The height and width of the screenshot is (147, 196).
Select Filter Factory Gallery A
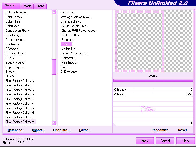[x=20, y=81]
